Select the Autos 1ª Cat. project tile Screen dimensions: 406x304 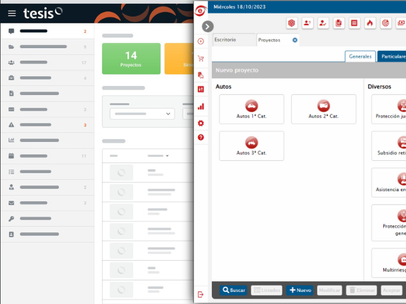[x=251, y=109]
